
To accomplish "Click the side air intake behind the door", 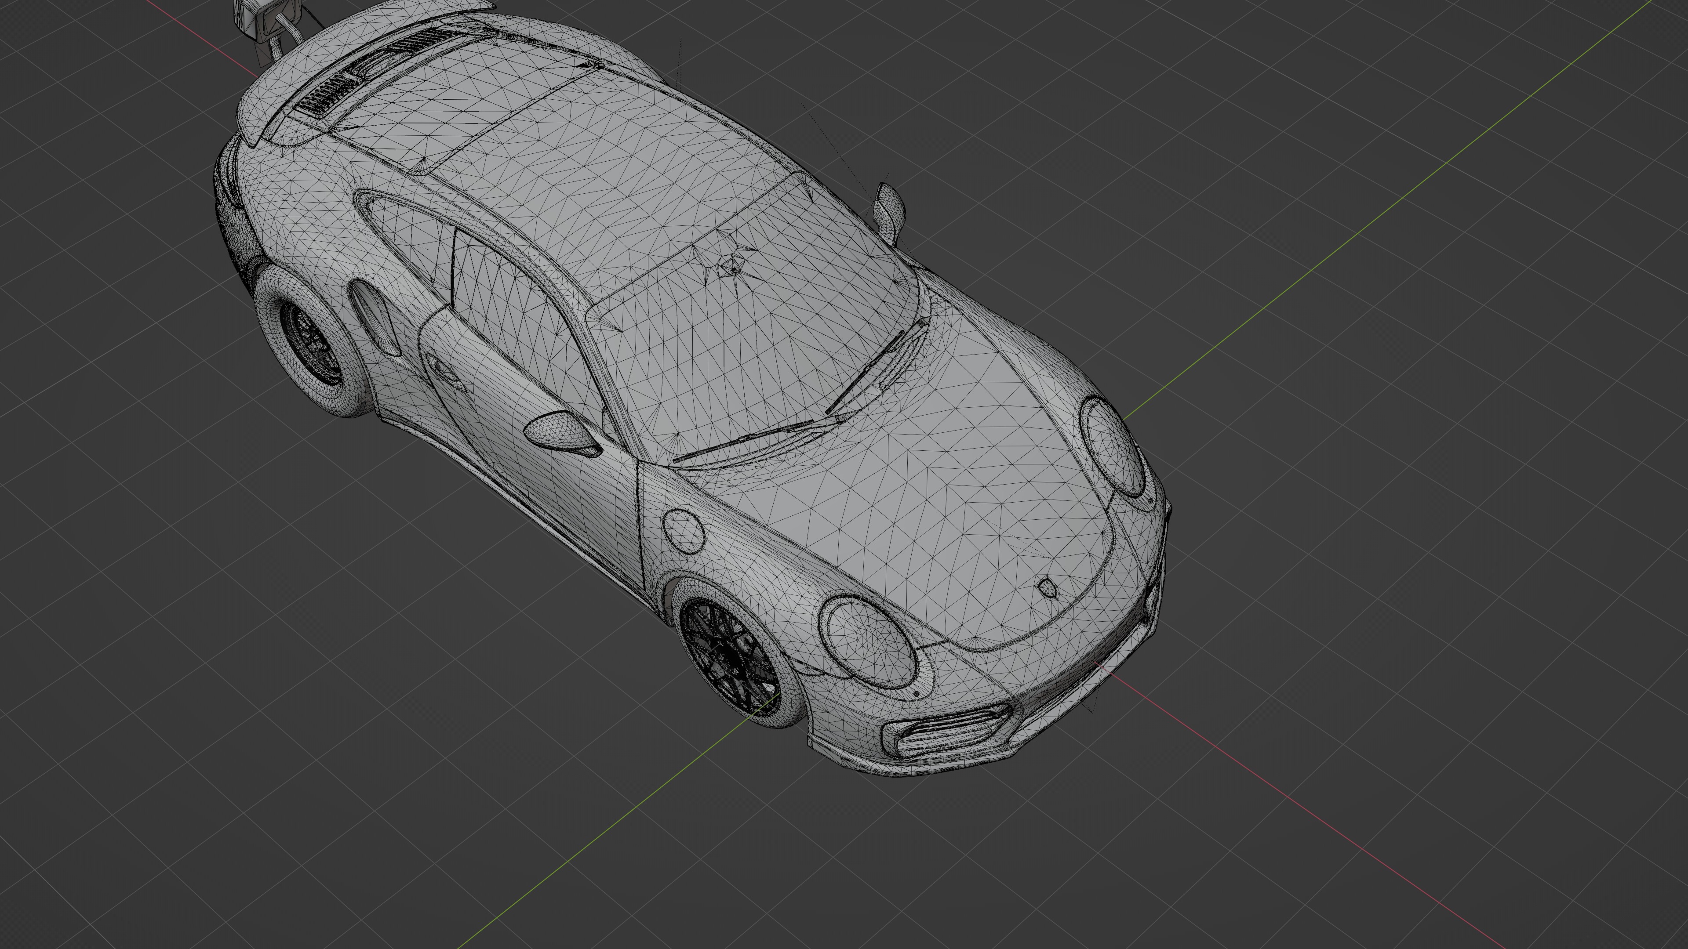I will (x=375, y=318).
